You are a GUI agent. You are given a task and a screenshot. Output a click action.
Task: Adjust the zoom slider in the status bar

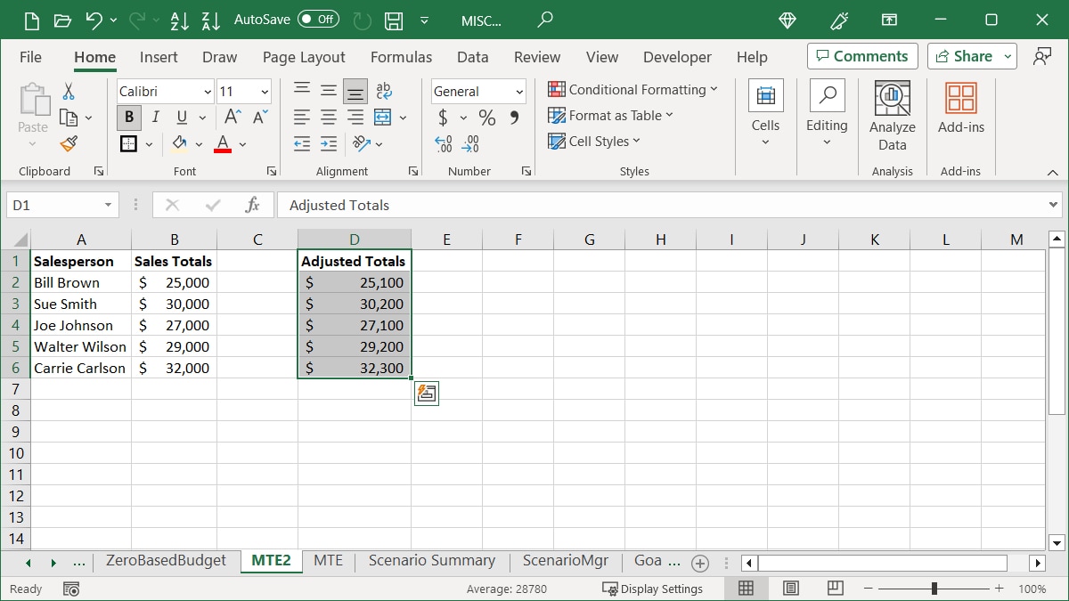pos(934,588)
